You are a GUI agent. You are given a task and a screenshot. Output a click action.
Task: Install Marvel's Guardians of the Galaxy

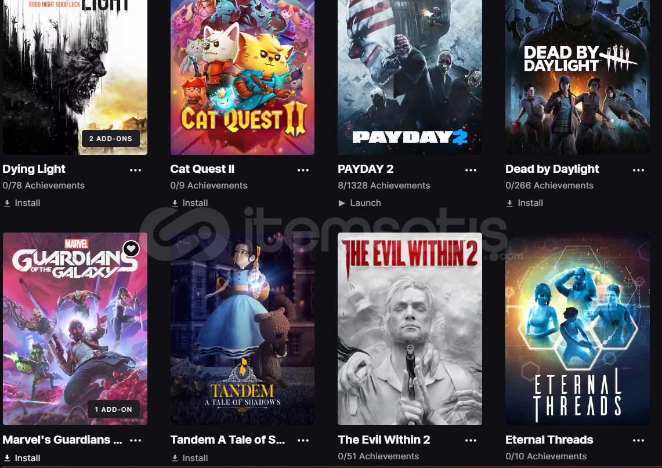click(22, 458)
